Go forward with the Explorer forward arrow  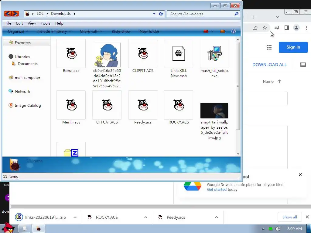pyautogui.click(x=15, y=14)
